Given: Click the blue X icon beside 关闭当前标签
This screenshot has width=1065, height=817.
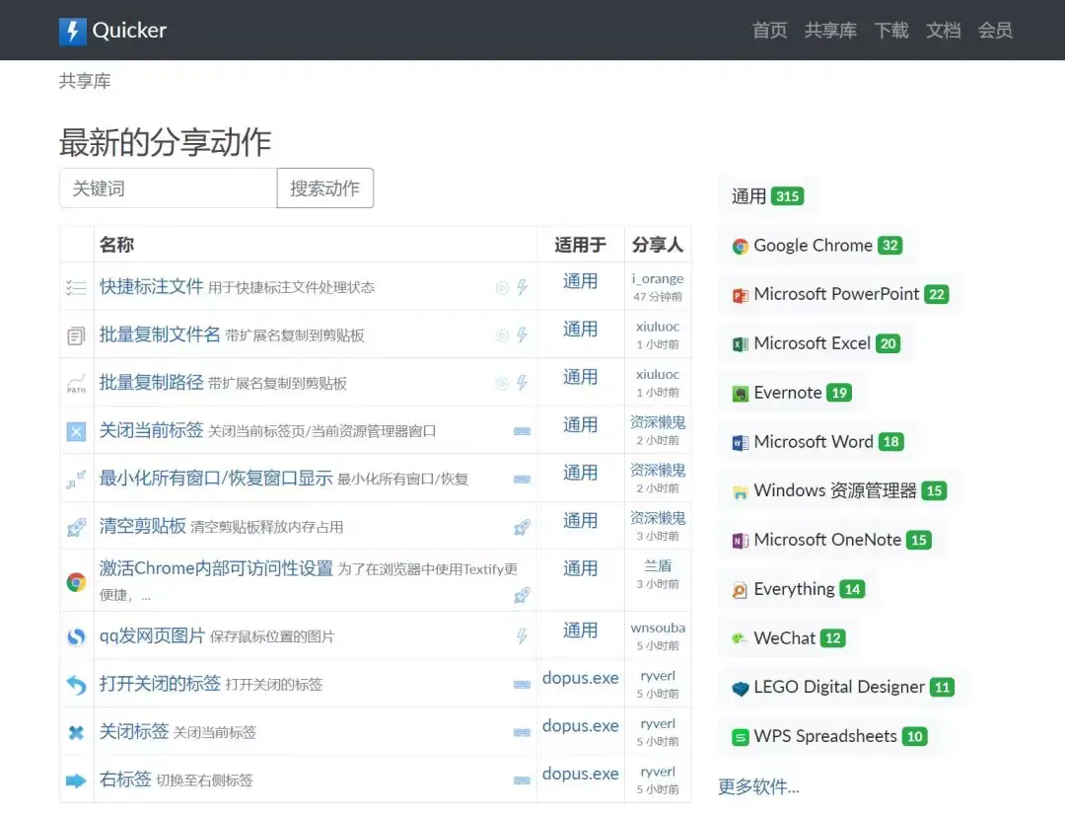Looking at the screenshot, I should pos(76,431).
